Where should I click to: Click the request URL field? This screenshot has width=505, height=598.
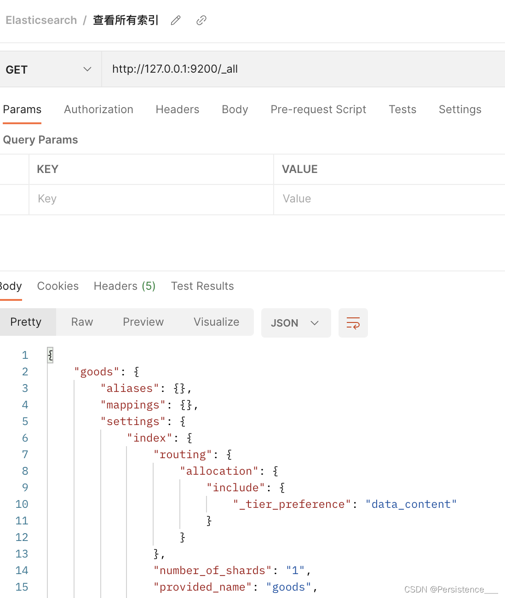303,69
